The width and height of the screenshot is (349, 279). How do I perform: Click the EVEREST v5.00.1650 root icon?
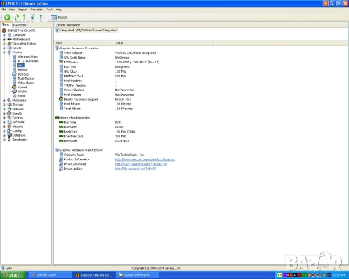[x=4, y=30]
